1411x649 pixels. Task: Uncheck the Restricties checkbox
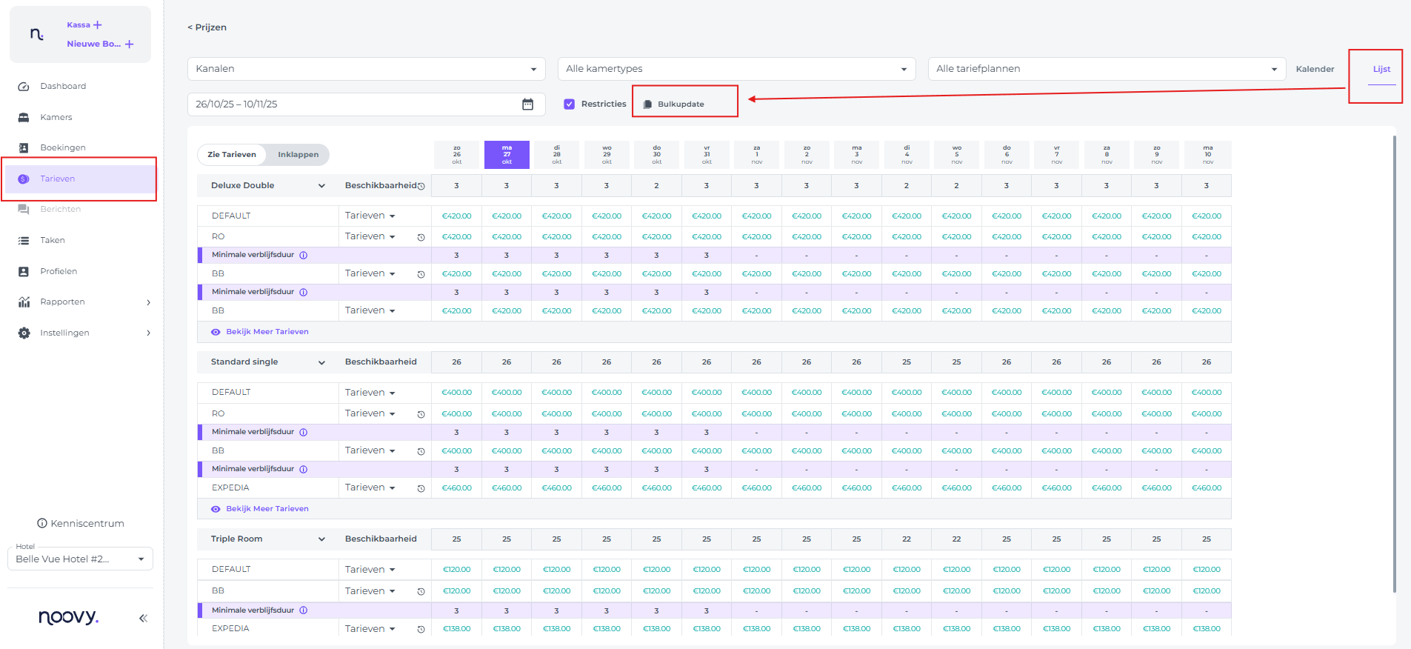pos(569,104)
